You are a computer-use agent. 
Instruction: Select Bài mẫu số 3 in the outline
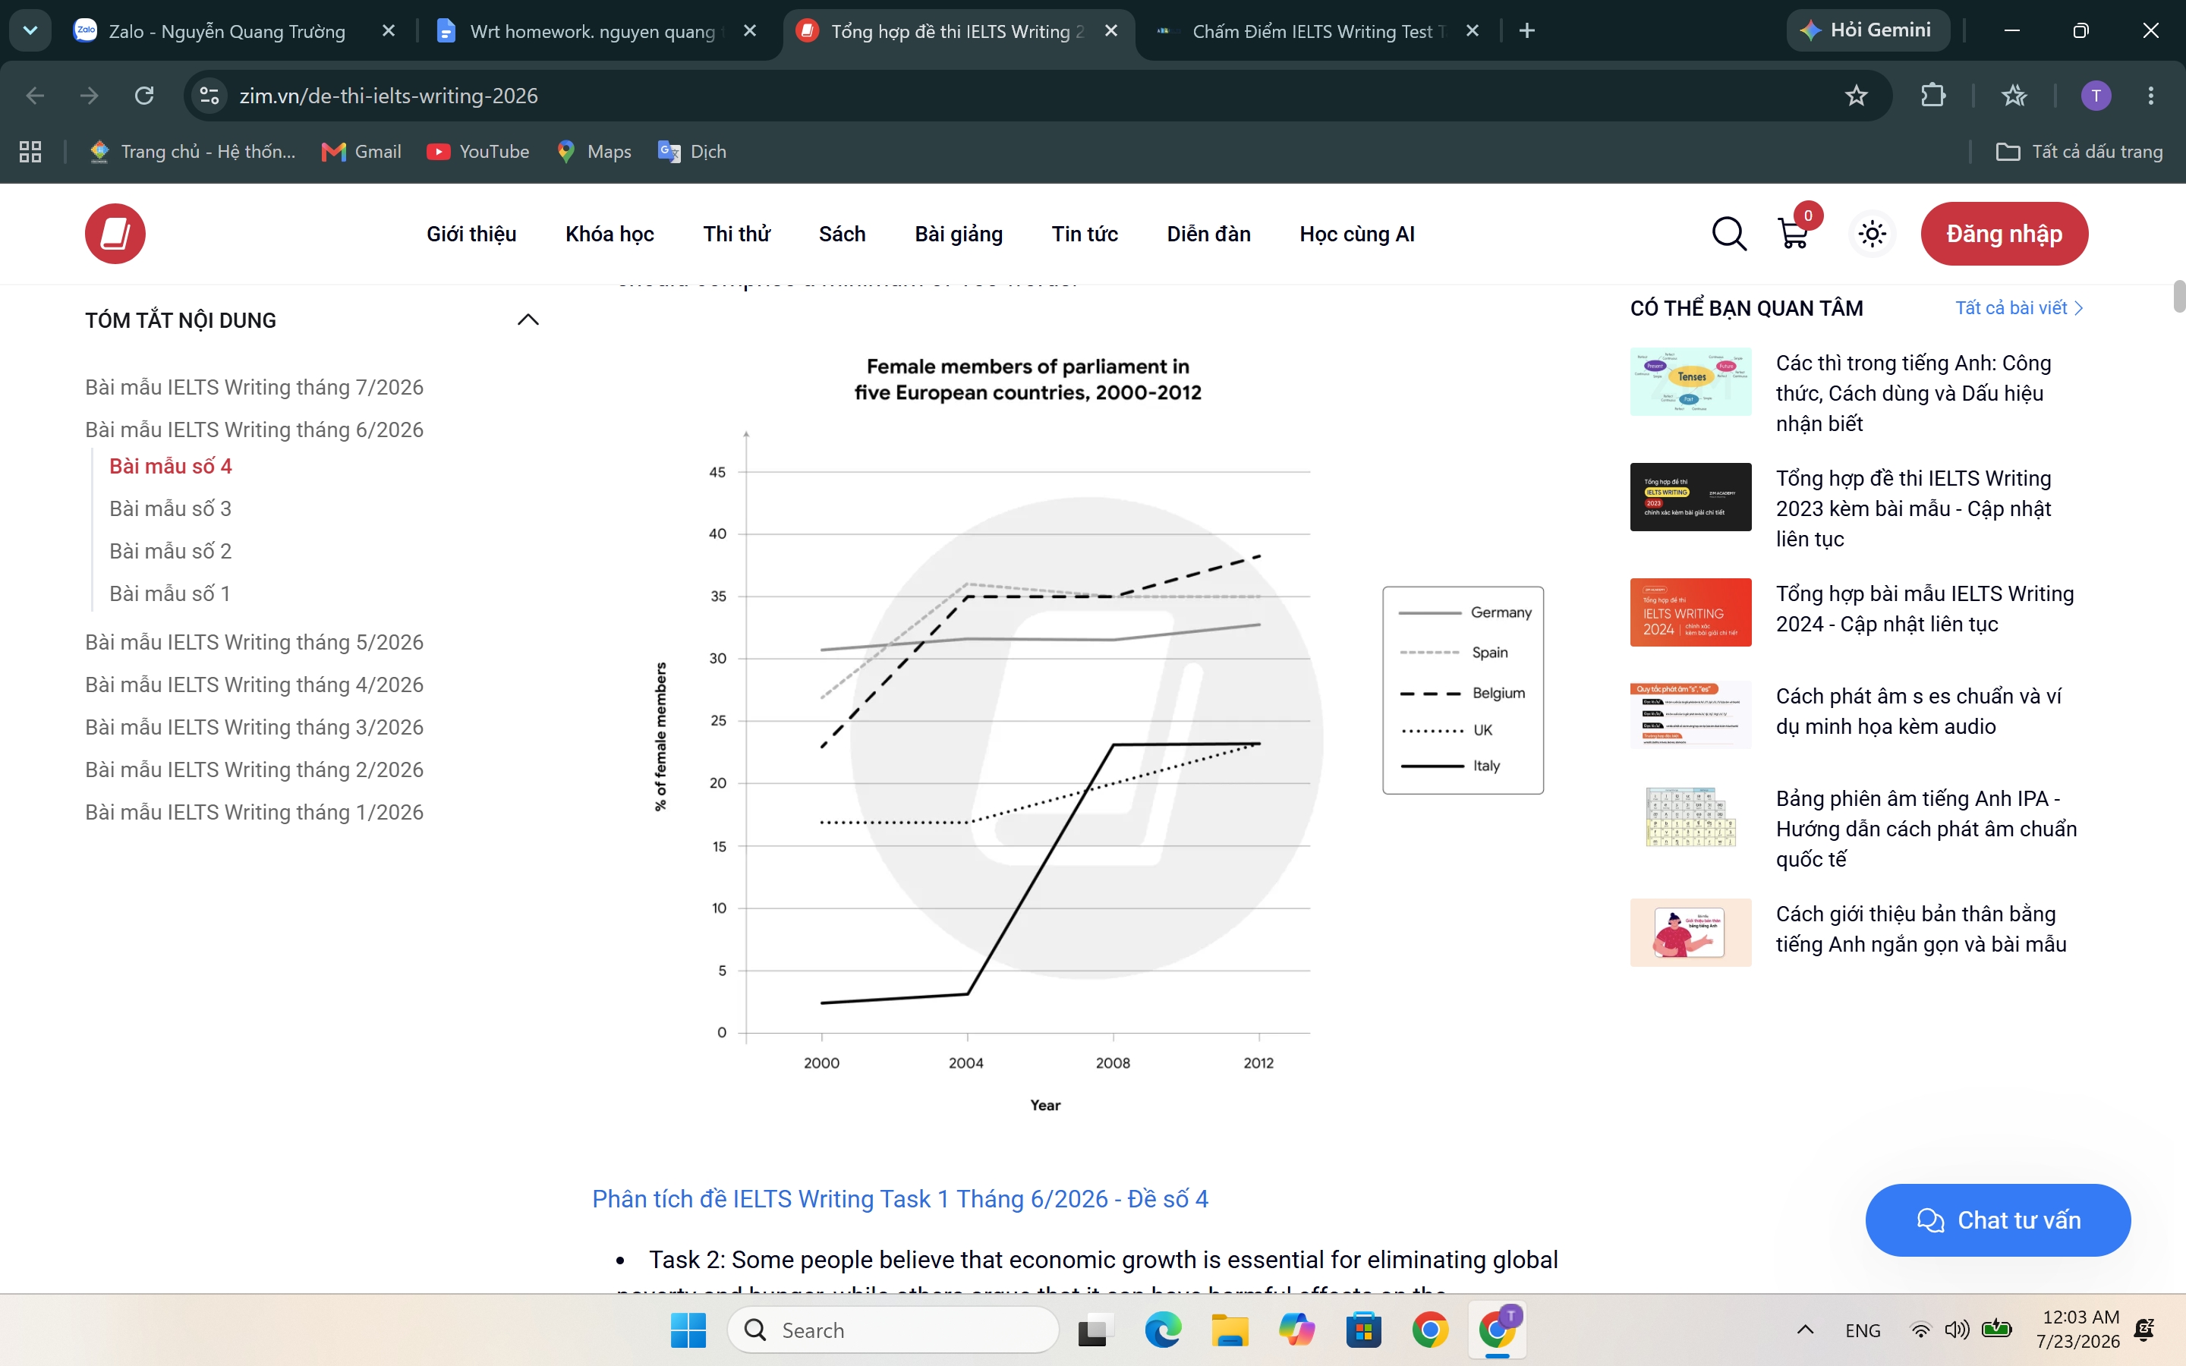click(171, 508)
